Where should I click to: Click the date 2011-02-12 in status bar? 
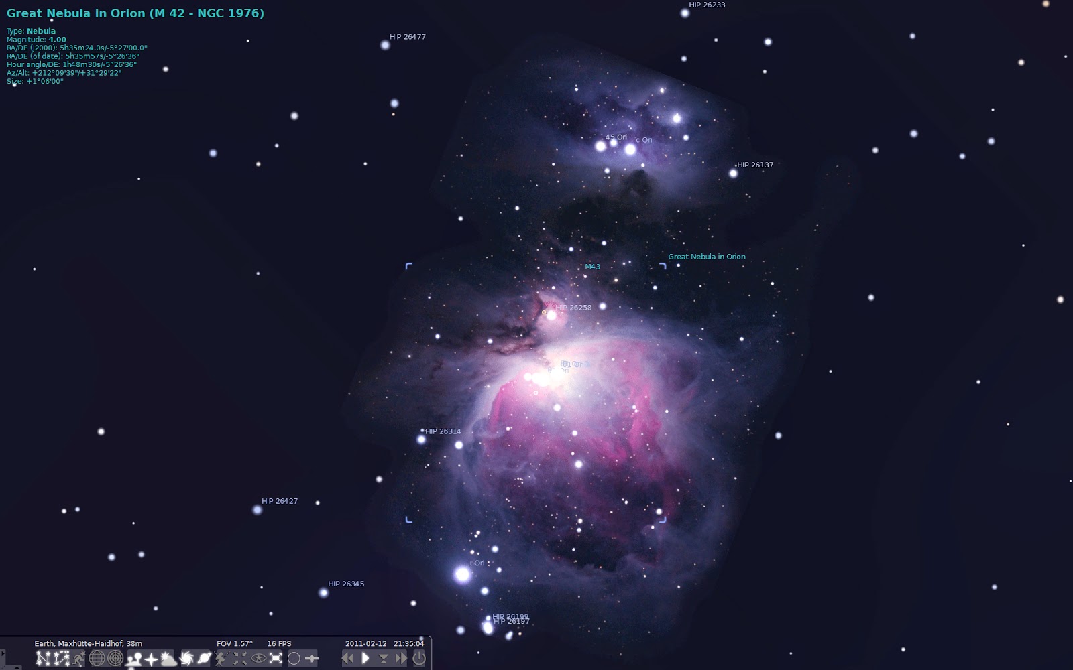point(365,643)
